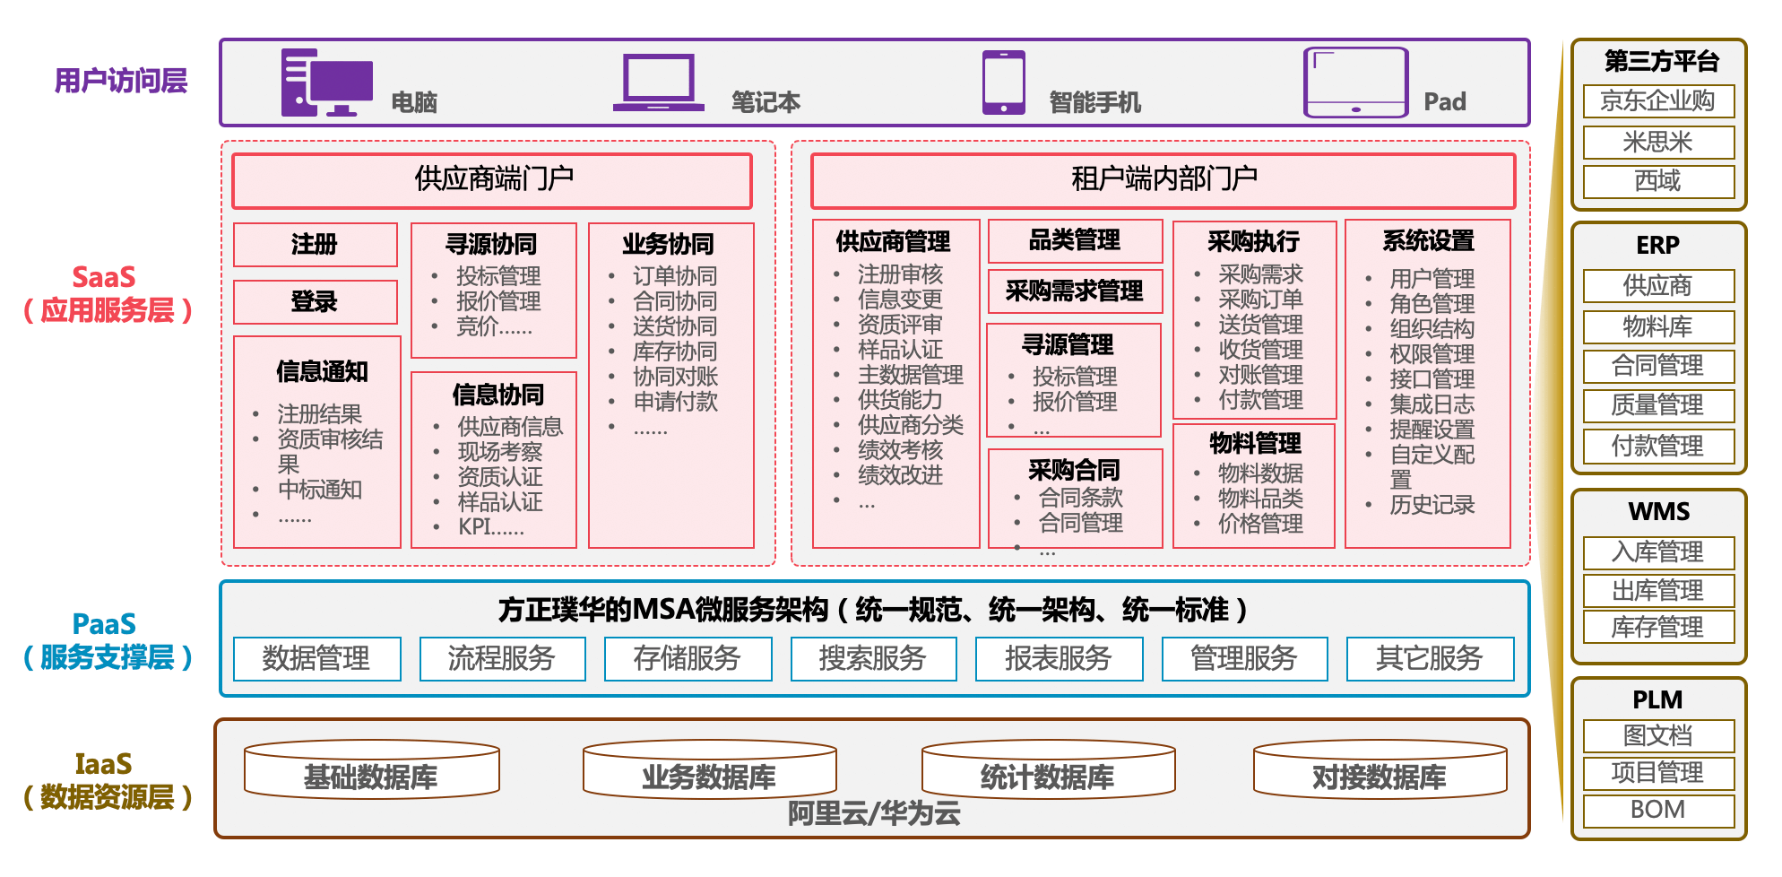Click the 物料库 box under ERP
The width and height of the screenshot is (1782, 877).
(x=1657, y=327)
